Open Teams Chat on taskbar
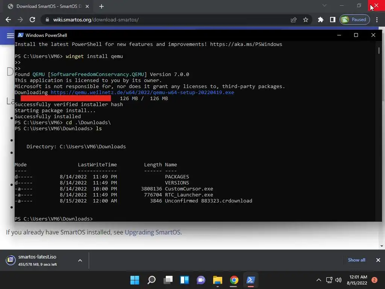Screen dimensions: 385x289 [x=201, y=280]
